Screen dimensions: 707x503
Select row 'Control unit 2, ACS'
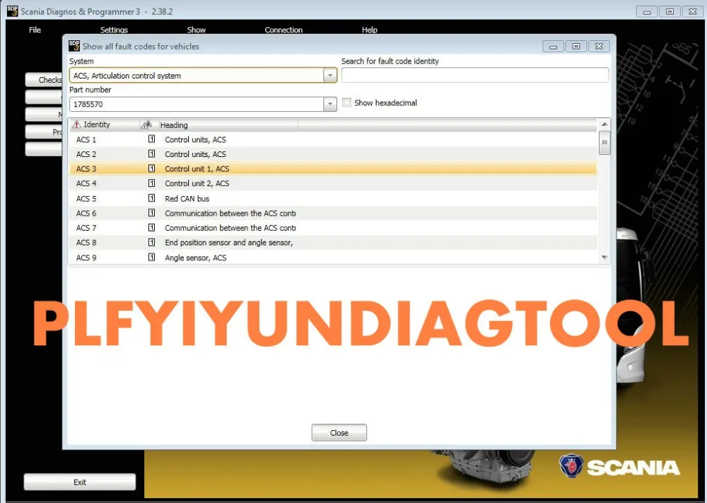pos(333,183)
